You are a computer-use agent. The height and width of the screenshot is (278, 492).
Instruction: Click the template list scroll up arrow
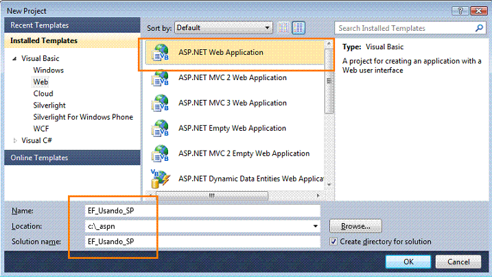329,44
